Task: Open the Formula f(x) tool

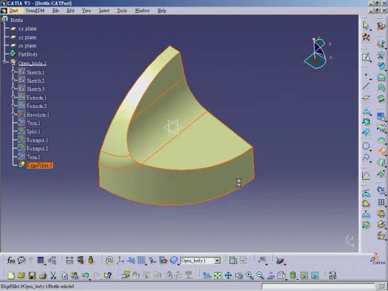Action: point(11,260)
